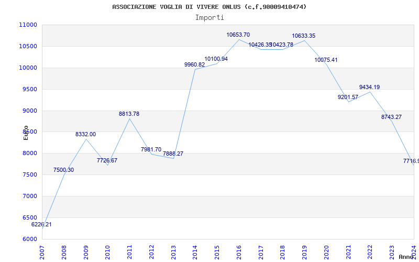Click the 9000 y-axis tick label
This screenshot has height=262, width=419.
30,111
